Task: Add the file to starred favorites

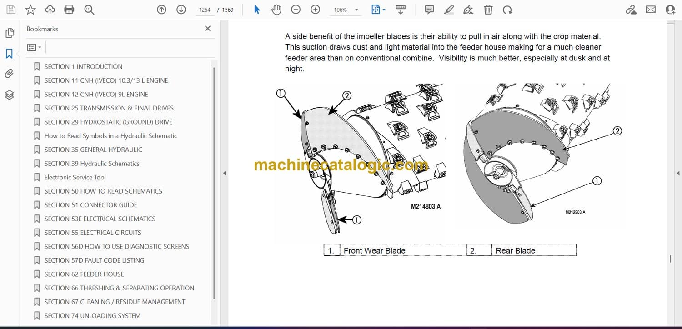Action: pos(30,10)
